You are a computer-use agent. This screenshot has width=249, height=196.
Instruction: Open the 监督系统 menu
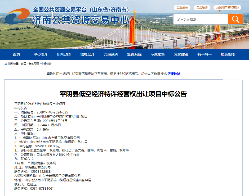135,54
